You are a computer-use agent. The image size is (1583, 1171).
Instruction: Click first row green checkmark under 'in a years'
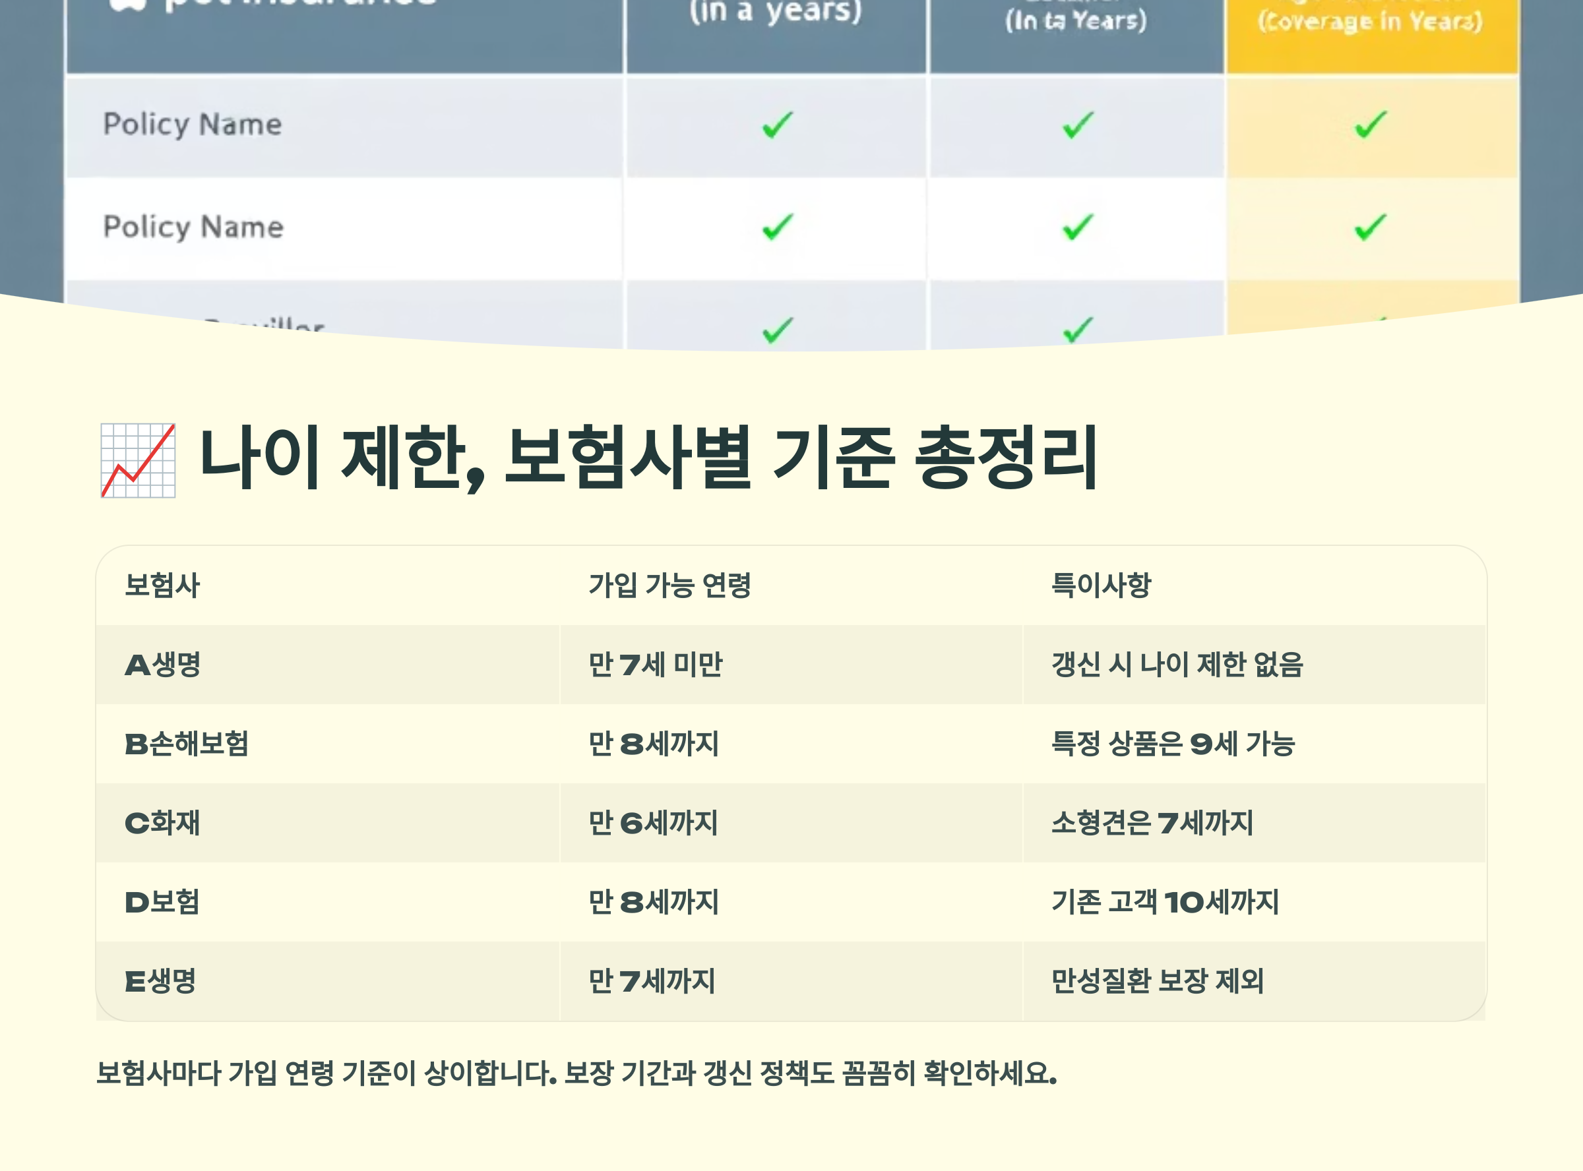coord(777,125)
